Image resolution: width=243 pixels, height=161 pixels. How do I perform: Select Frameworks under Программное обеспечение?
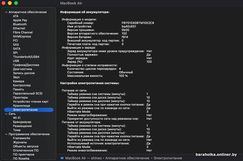tap(22, 138)
